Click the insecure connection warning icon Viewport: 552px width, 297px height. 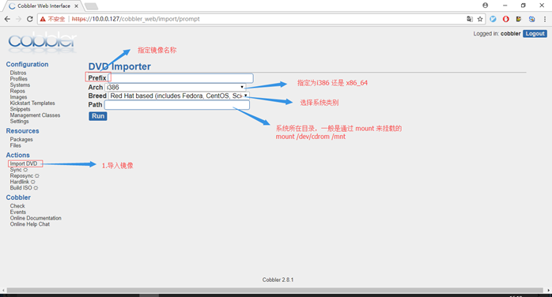tap(43, 19)
